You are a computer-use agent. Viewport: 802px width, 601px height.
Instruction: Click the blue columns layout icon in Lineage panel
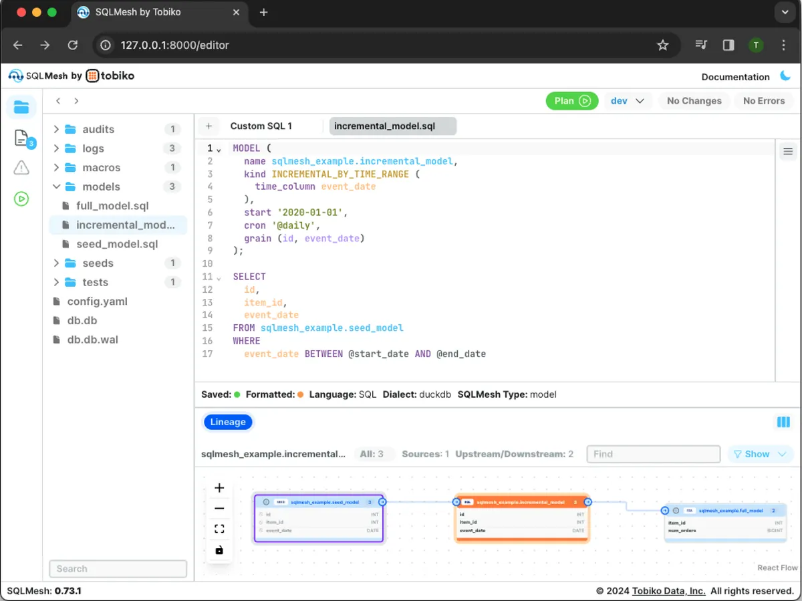(x=783, y=423)
